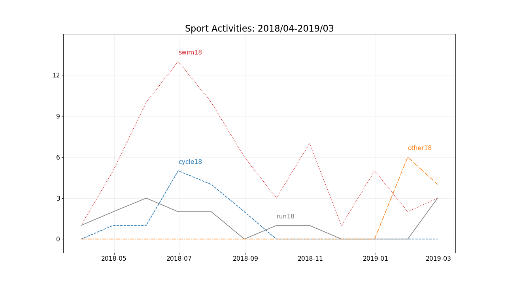Click the x-axis label '2018-11'
506x284 pixels.
pos(310,259)
